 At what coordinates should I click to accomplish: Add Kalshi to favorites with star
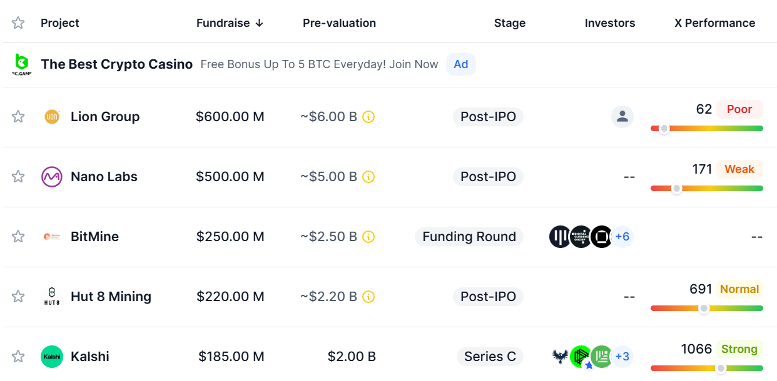[18, 357]
